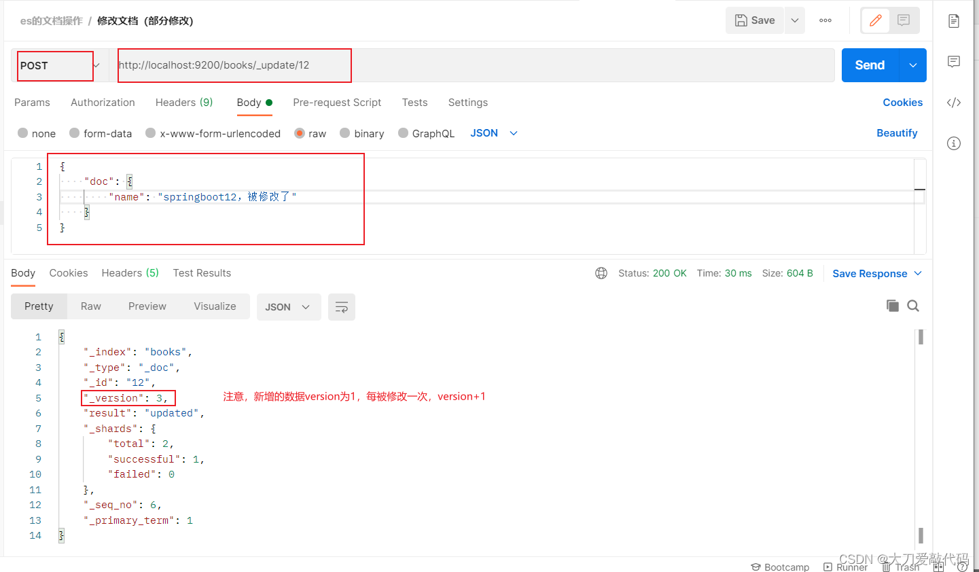Open the Pre-request Script tab
The height and width of the screenshot is (572, 979).
coord(337,103)
